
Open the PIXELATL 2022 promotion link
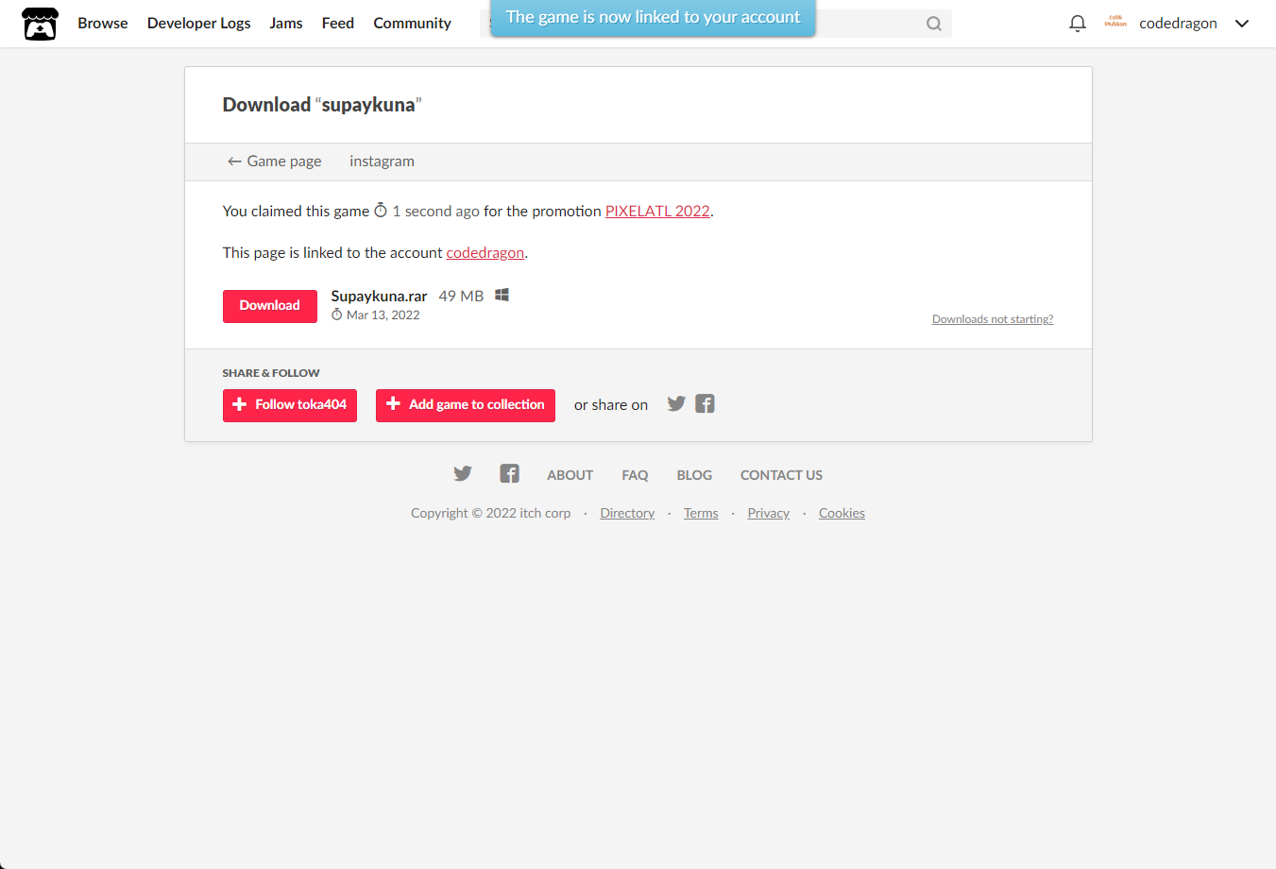click(x=657, y=212)
